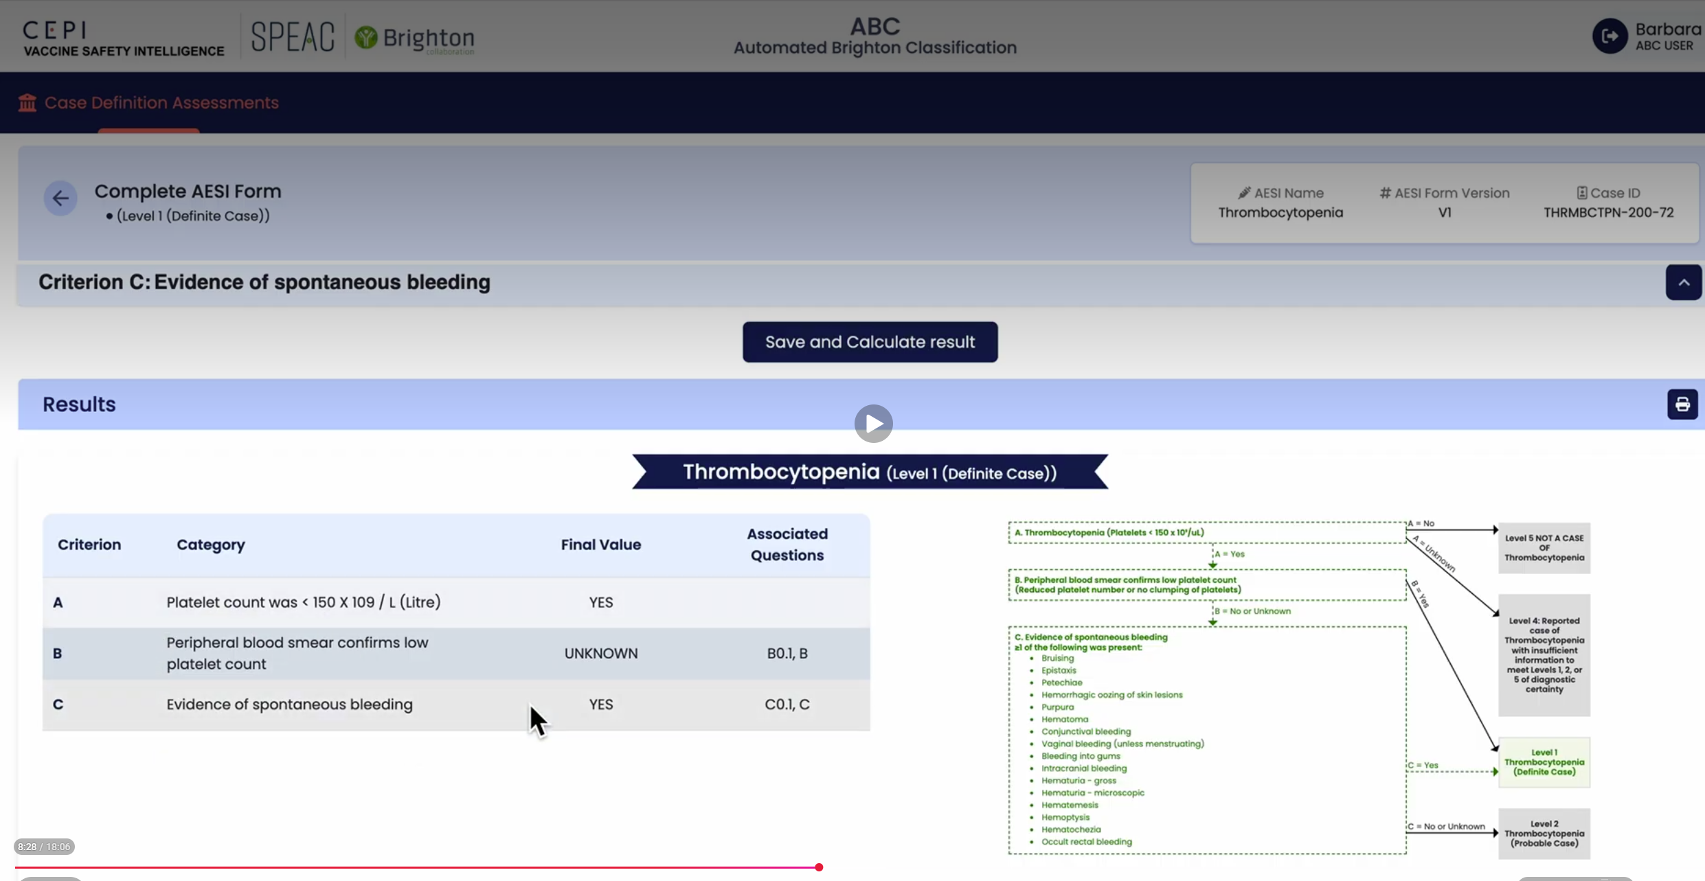1705x881 pixels.
Task: Click the Level 1 Definite Case flowchart box
Action: [x=1544, y=762]
